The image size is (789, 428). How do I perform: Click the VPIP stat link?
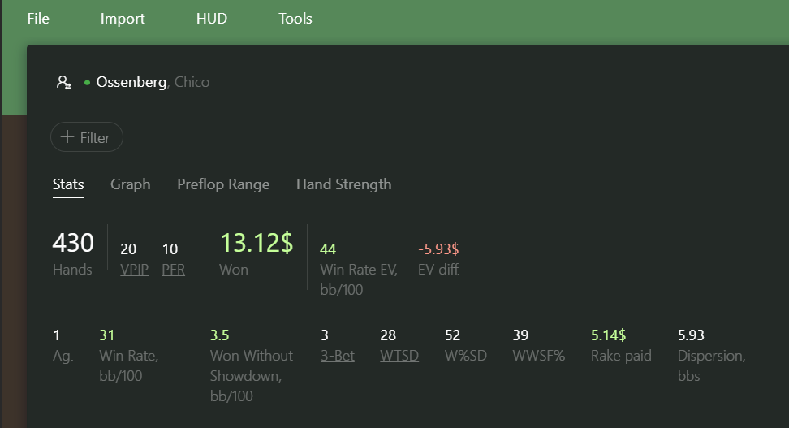pyautogui.click(x=135, y=270)
